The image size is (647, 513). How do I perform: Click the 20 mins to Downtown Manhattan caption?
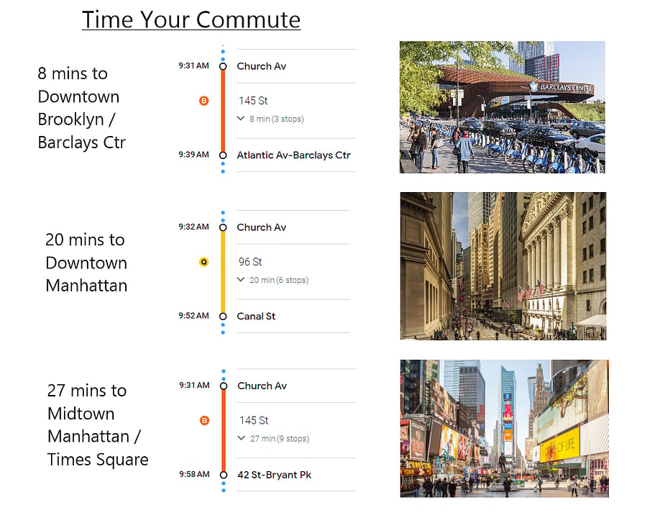(x=86, y=263)
